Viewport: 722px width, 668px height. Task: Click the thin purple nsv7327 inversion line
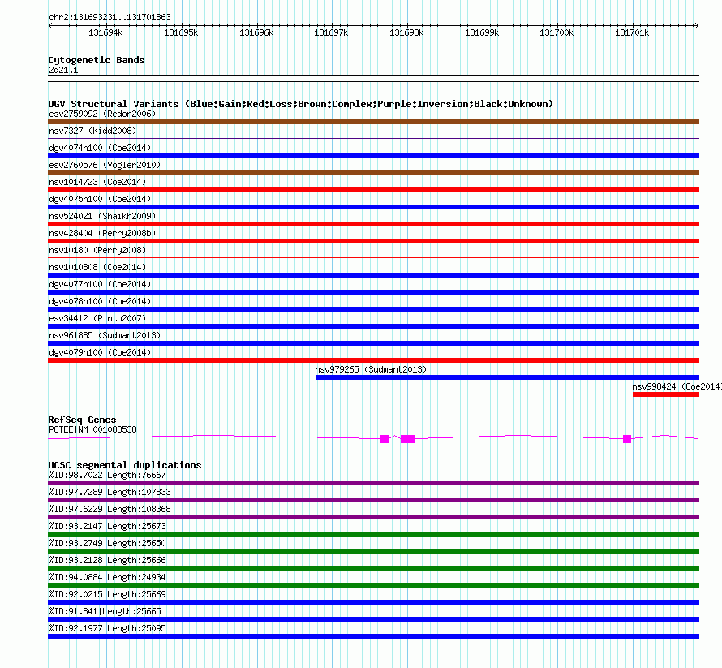coord(373,138)
